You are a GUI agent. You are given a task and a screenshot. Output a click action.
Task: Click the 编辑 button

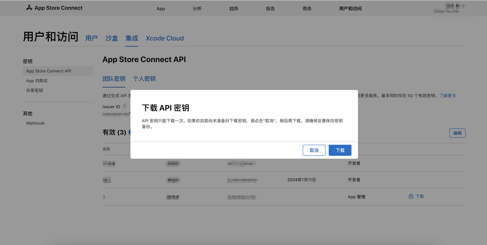457,133
